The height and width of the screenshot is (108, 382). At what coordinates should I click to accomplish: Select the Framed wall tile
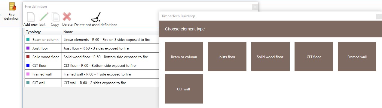[357, 57]
